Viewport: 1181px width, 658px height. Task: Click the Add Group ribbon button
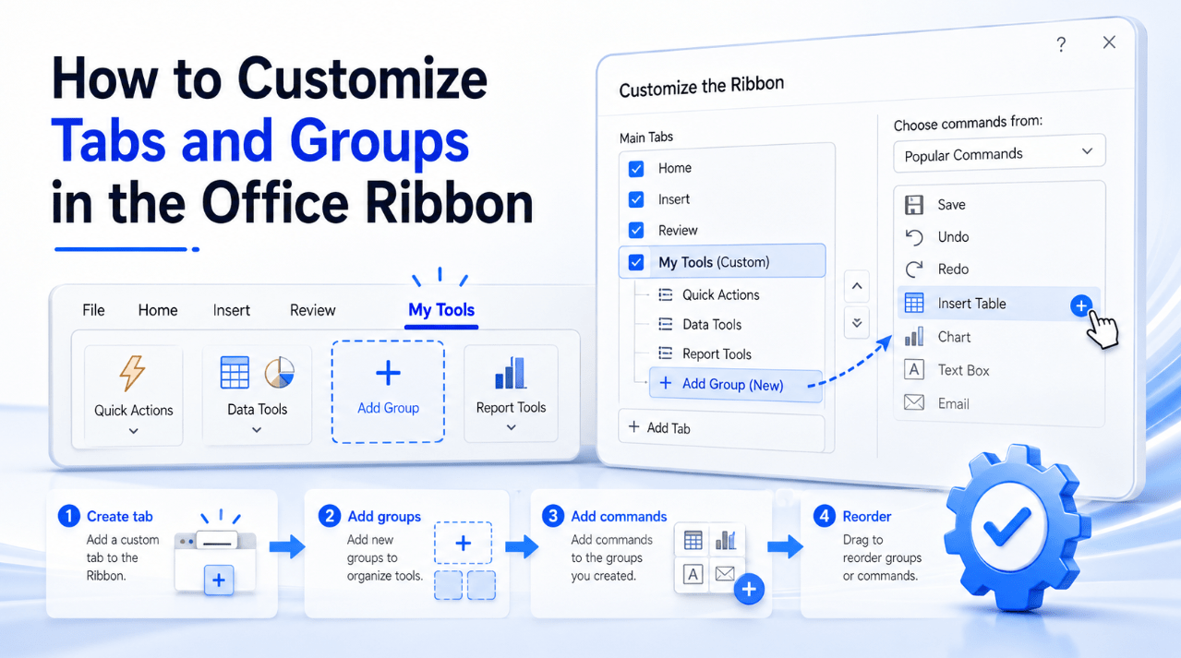tap(388, 391)
